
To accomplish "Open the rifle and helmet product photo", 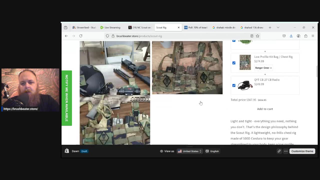I will pos(115,93).
